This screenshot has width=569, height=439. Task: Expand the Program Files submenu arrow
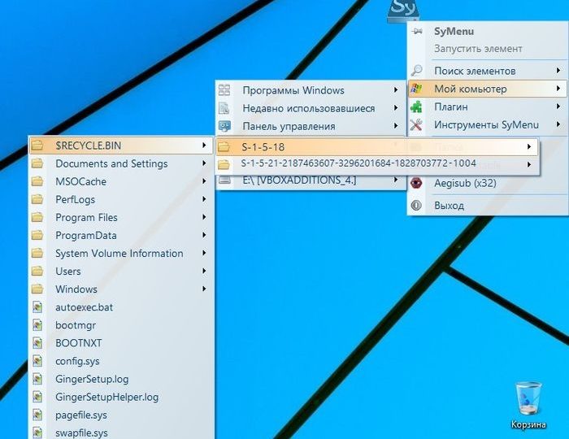pyautogui.click(x=203, y=218)
